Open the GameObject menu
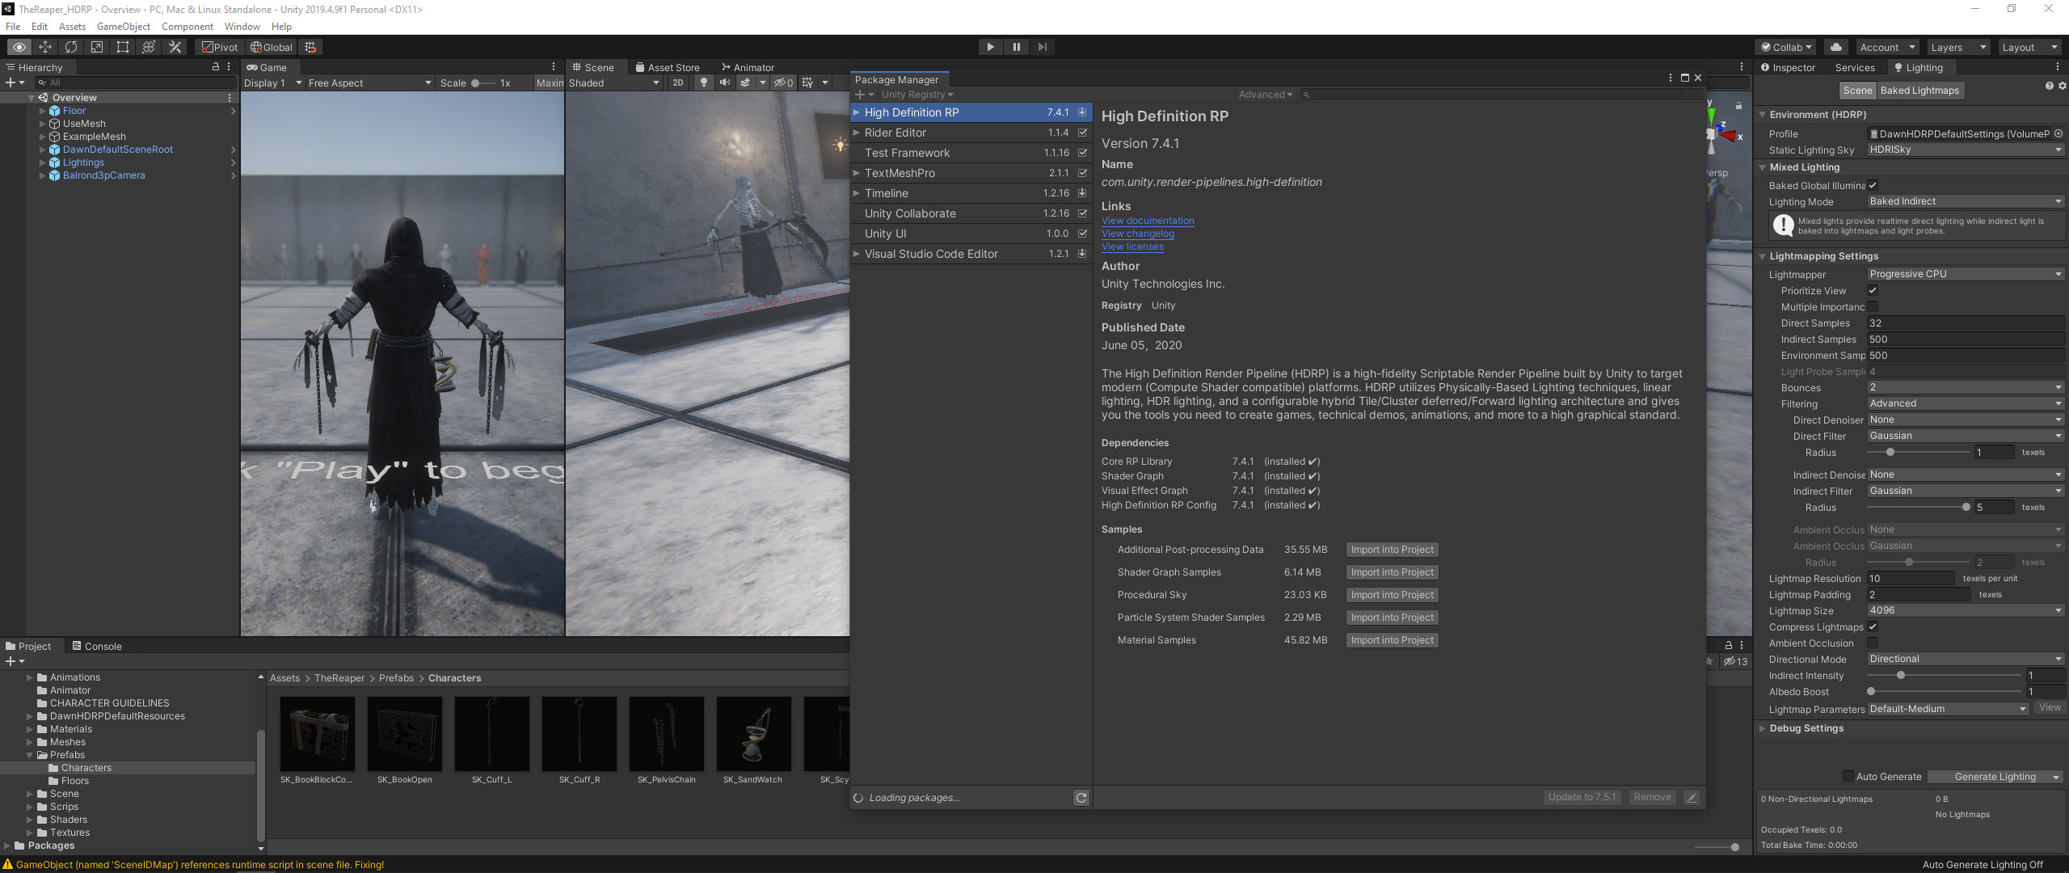Screen dimensions: 2069x873 click(124, 26)
